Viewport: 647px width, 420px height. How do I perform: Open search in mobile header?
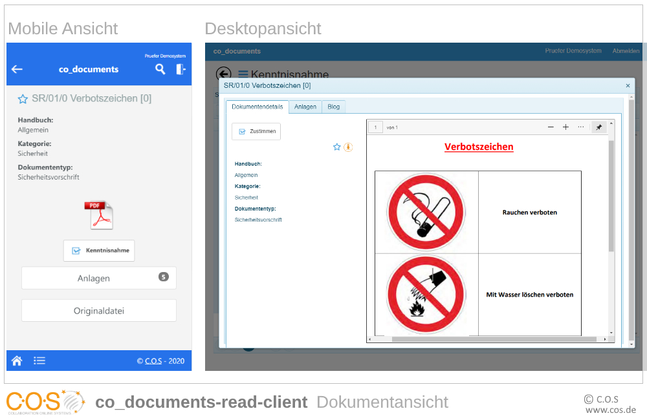tap(160, 69)
